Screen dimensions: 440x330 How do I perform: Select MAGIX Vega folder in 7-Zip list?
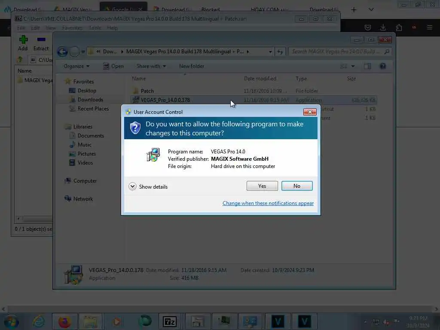click(x=35, y=80)
